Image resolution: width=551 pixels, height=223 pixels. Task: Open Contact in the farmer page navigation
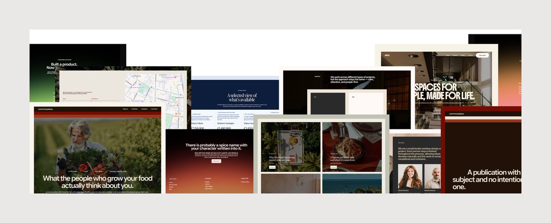click(154, 109)
